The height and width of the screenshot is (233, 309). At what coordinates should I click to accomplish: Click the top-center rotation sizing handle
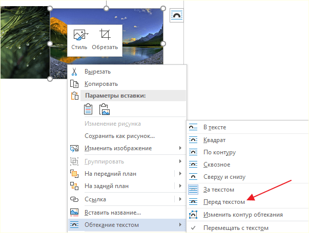107,9
